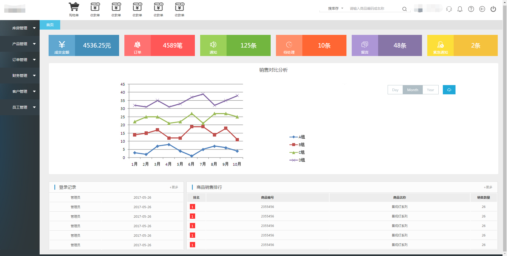This screenshot has height=256, width=507.
Task: Click the back arrow circle icon
Action: [x=482, y=9]
